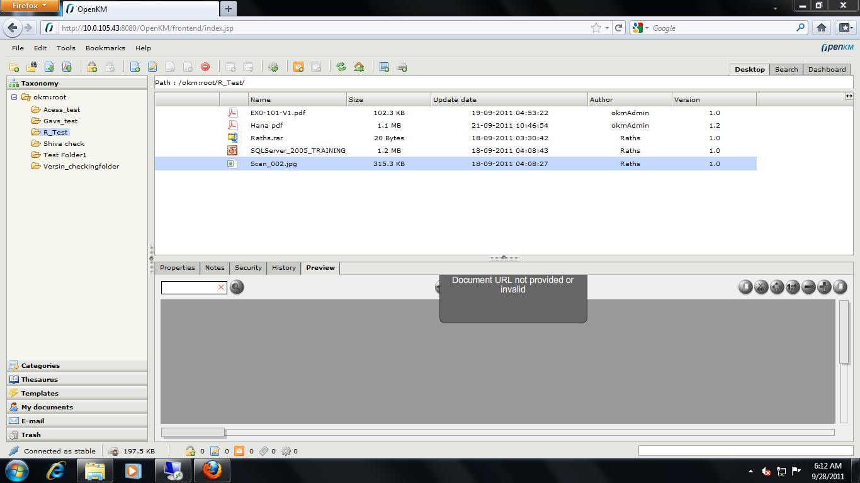Switch to the Security tab
Viewport: 860px width, 483px height.
(248, 268)
